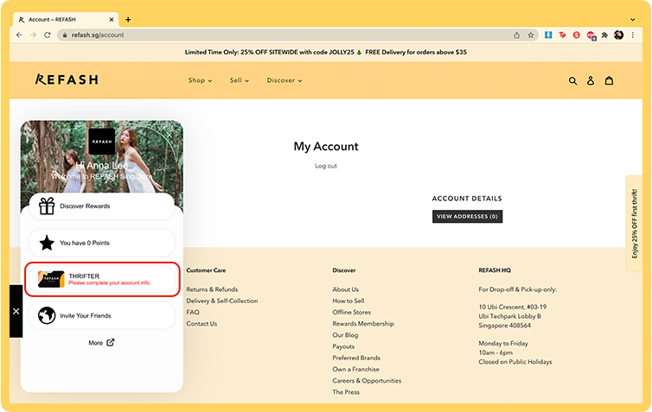Click the blue download extension icon
Viewport: 652px width, 412px height.
(548, 35)
